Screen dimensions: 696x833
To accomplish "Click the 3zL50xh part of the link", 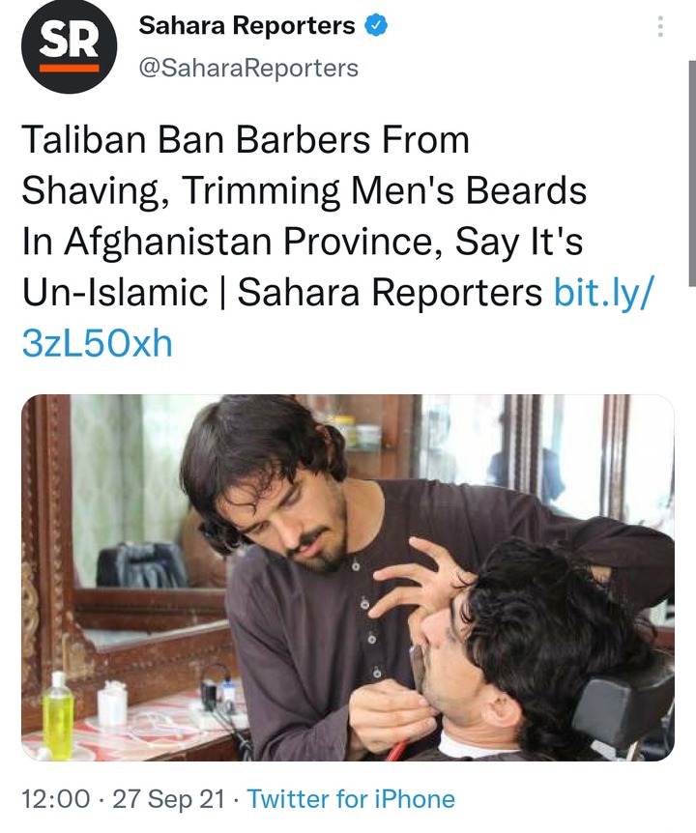I will (x=98, y=343).
